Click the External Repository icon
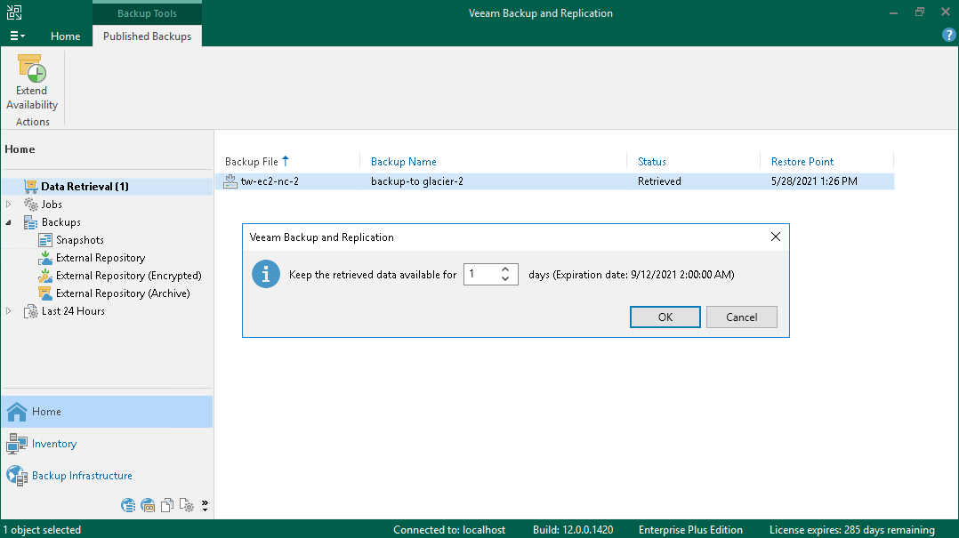959x538 pixels. pos(45,257)
